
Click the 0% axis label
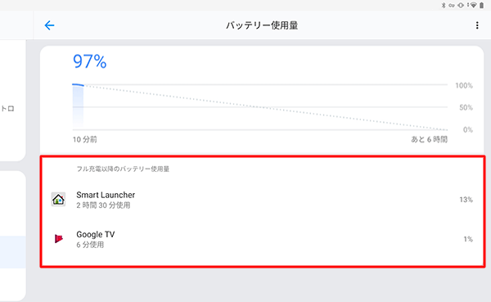468,129
